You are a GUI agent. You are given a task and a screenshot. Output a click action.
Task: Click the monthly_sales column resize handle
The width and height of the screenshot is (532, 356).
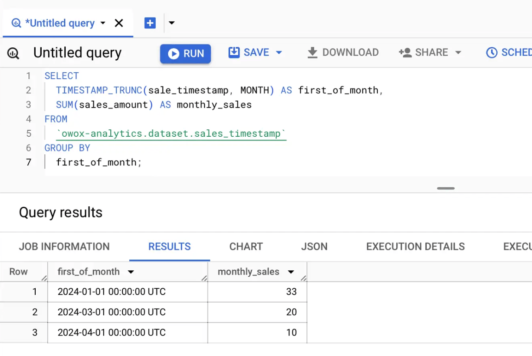click(304, 278)
